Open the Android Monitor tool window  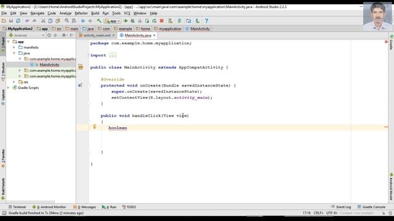pyautogui.click(x=49, y=207)
